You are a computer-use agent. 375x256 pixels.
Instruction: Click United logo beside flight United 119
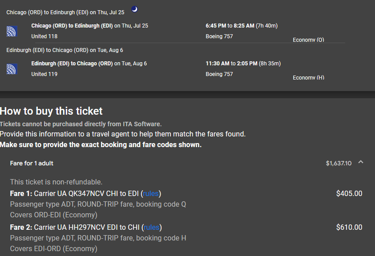12,69
